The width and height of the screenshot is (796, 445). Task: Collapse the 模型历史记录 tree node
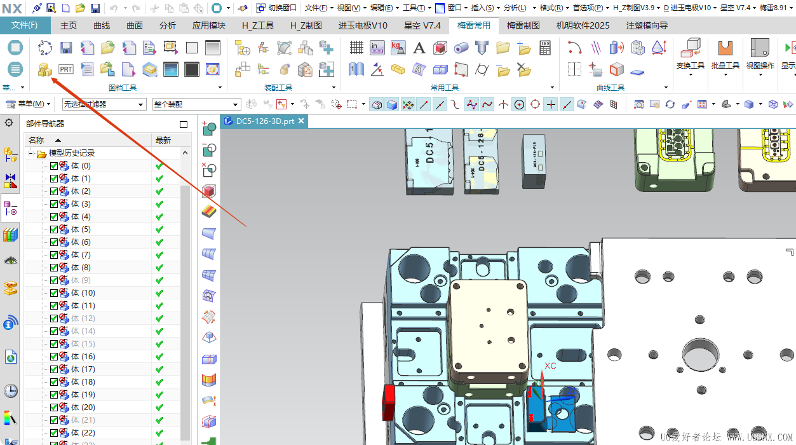coord(30,153)
